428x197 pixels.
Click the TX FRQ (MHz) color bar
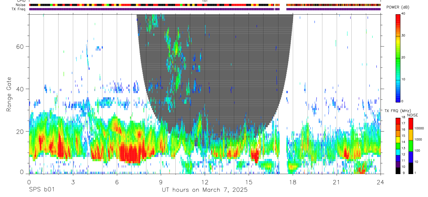[x=398, y=146]
